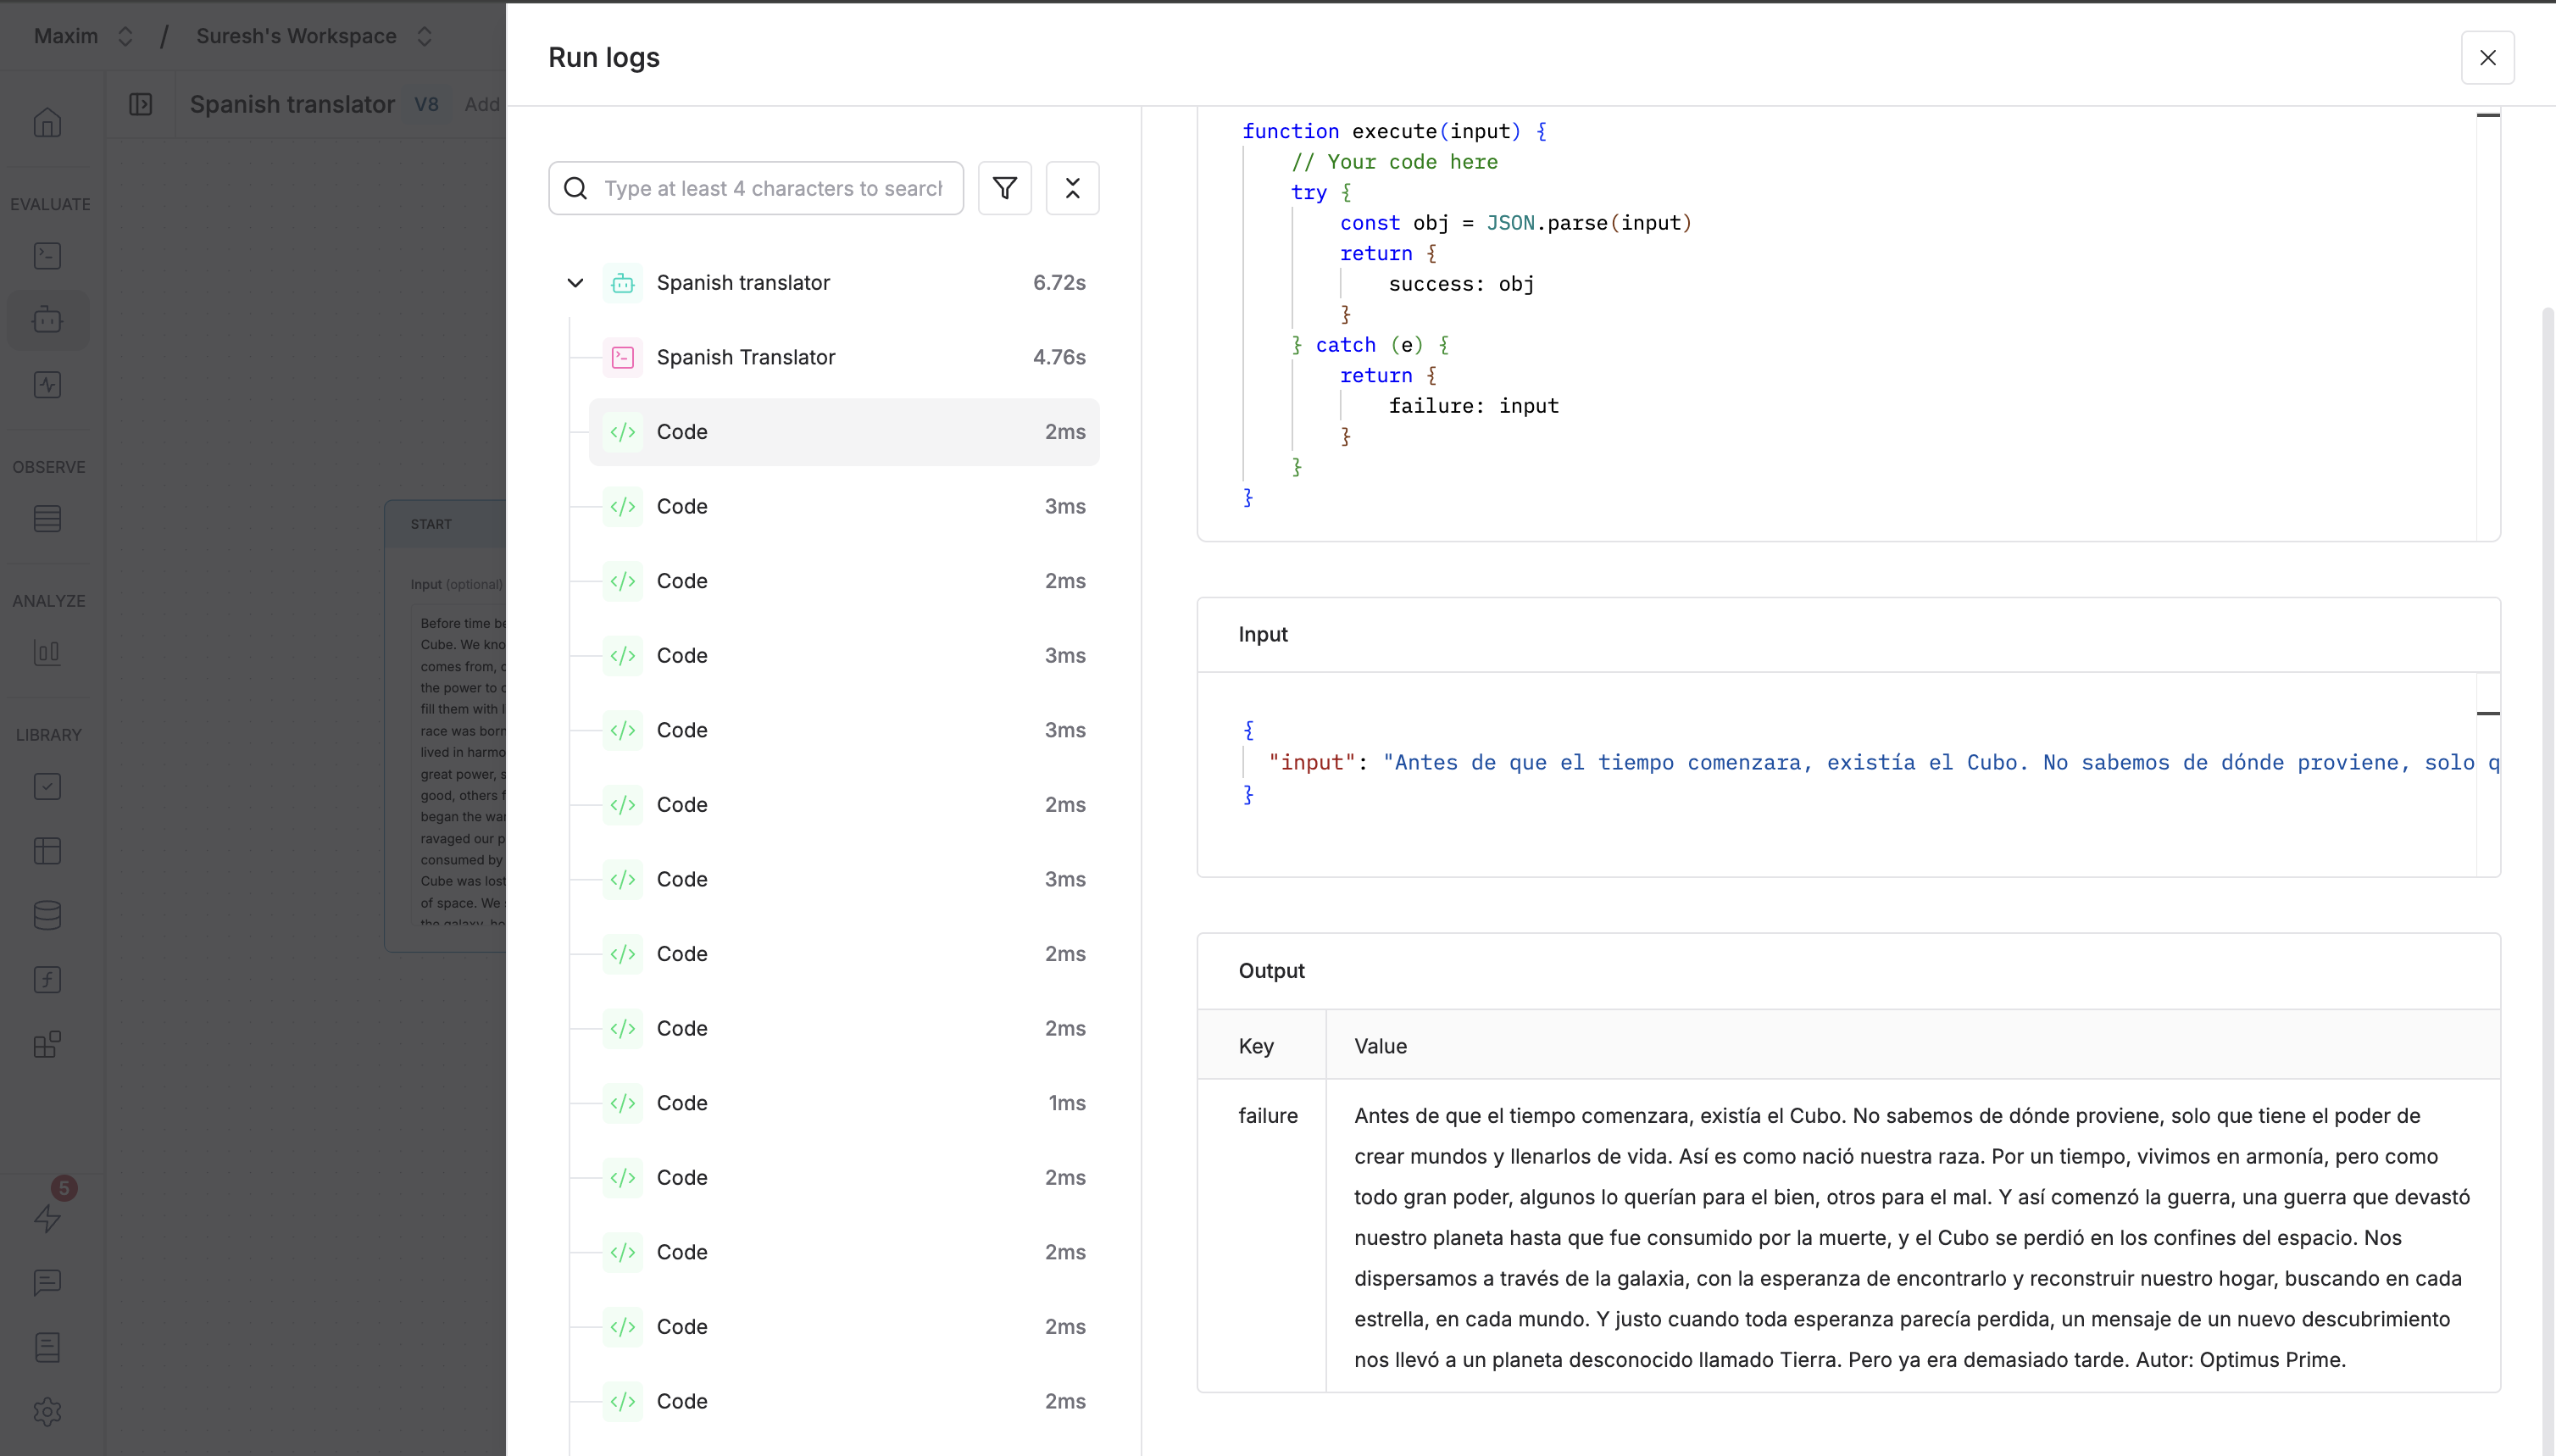The height and width of the screenshot is (1456, 2556).
Task: Click the home icon in sidebar
Action: [47, 123]
